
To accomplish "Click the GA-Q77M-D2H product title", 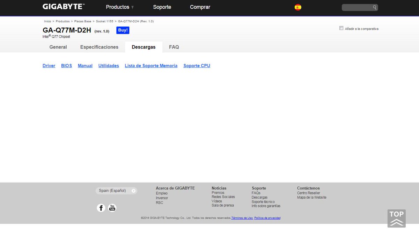I will click(67, 30).
